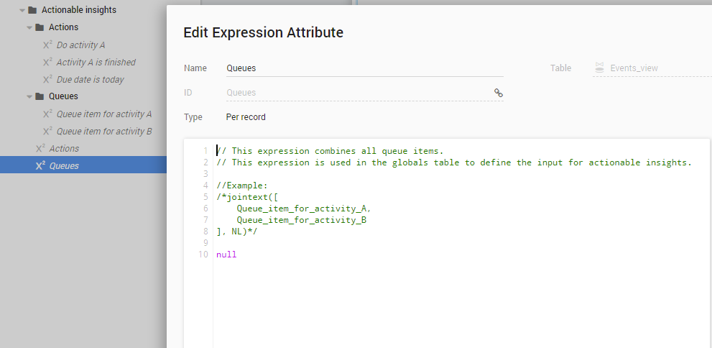Image resolution: width=712 pixels, height=348 pixels.
Task: Click the Events_view table icon
Action: coord(598,68)
